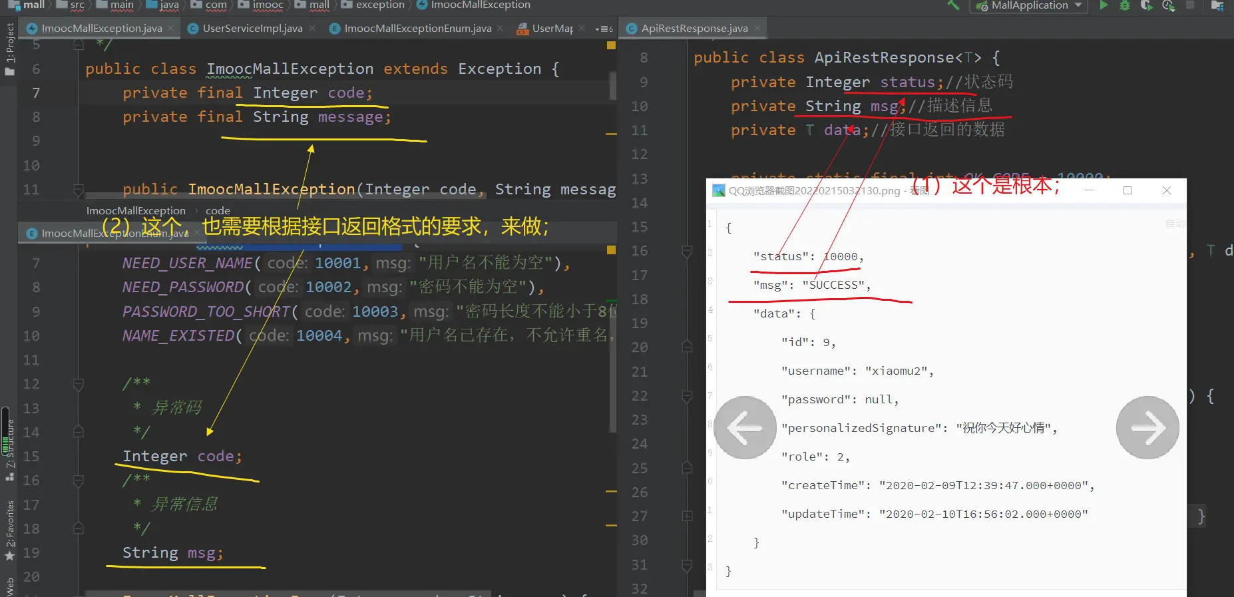1234x597 pixels.
Task: Show hidden editor tabs list dropdown
Action: (604, 29)
